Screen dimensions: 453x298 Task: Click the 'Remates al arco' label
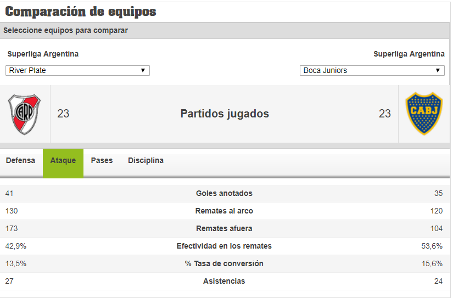coord(224,211)
